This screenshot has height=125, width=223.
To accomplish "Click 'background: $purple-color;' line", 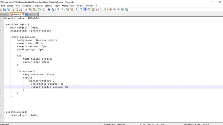I will click(x=37, y=40).
